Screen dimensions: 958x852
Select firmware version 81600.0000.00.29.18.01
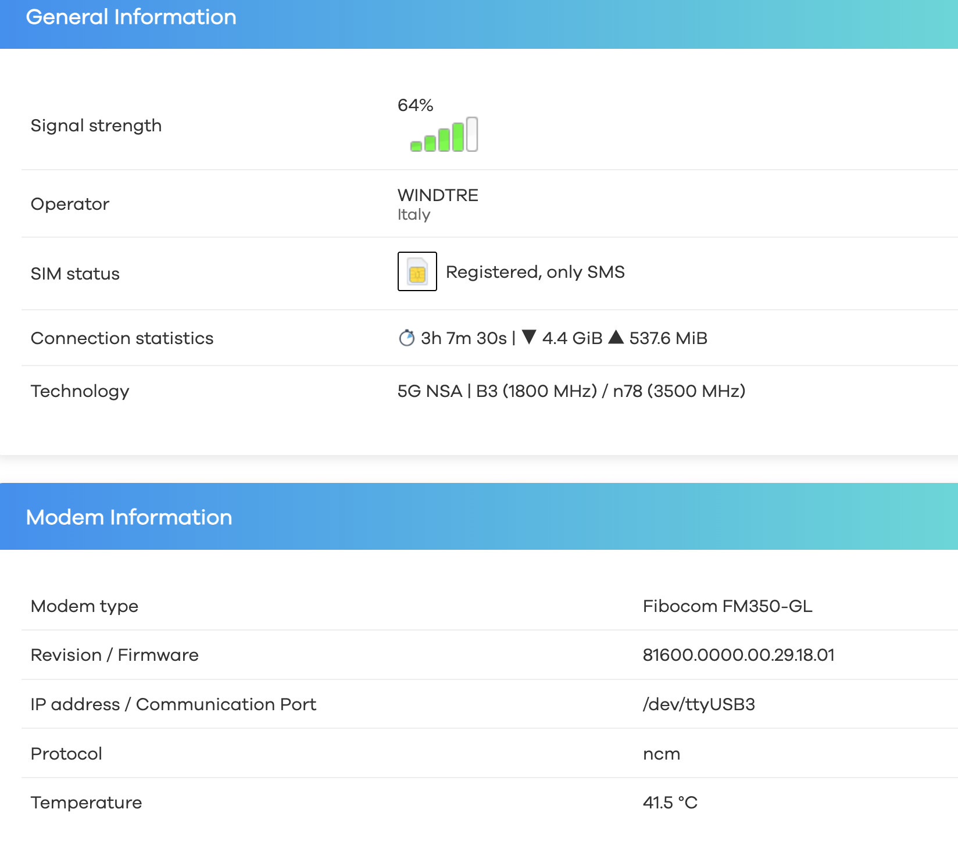pos(739,655)
